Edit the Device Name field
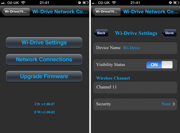Viewport: 180px width, 133px height. click(131, 48)
